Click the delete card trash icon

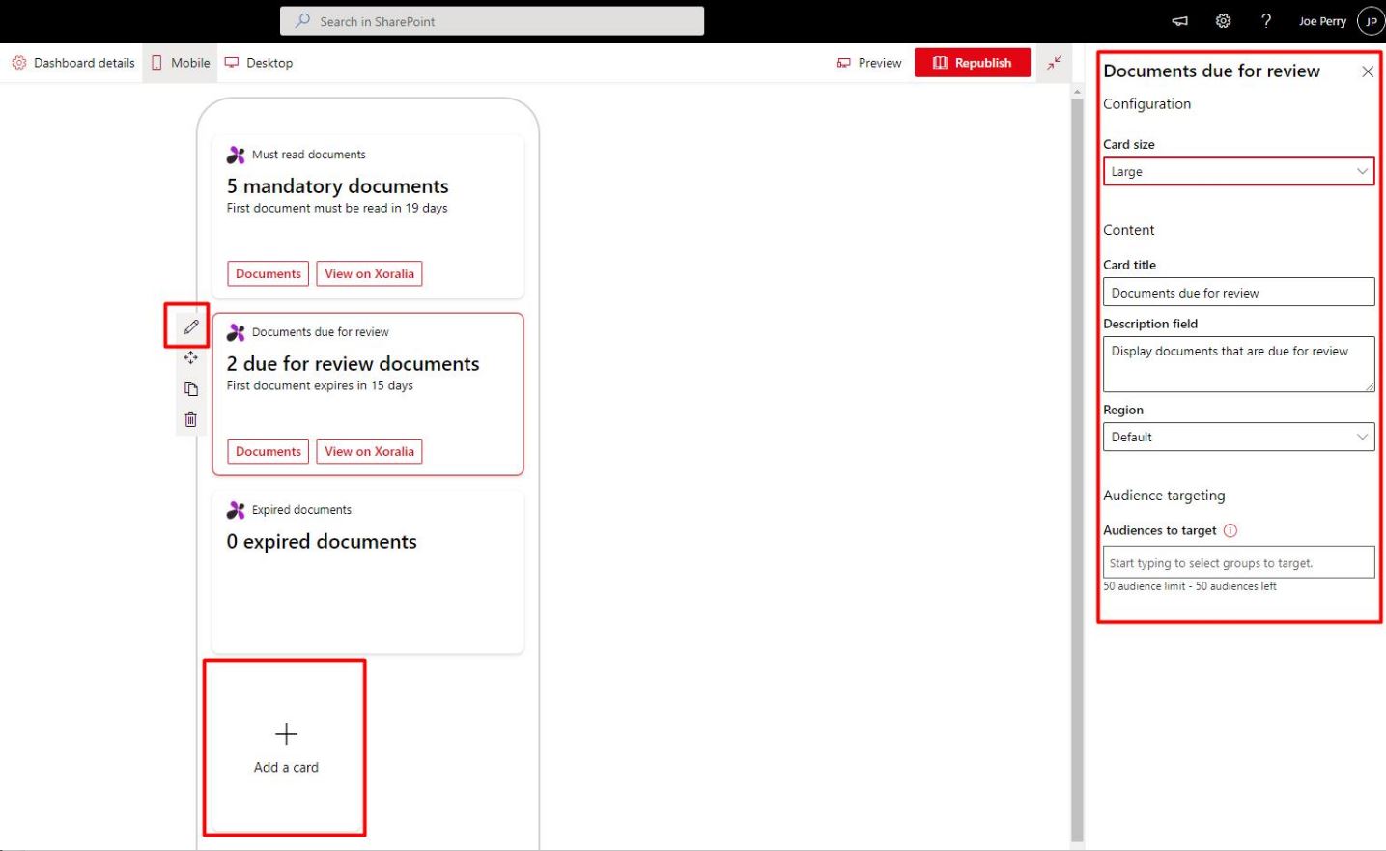(191, 419)
